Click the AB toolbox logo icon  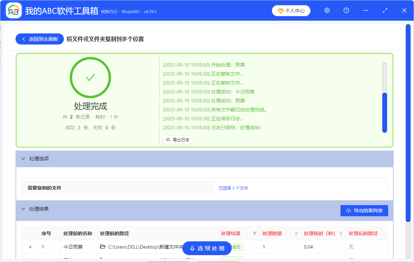13,10
